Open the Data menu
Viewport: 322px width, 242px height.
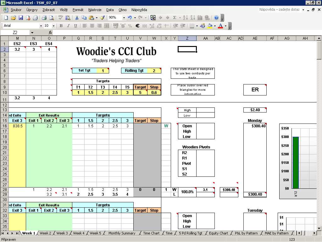point(110,10)
